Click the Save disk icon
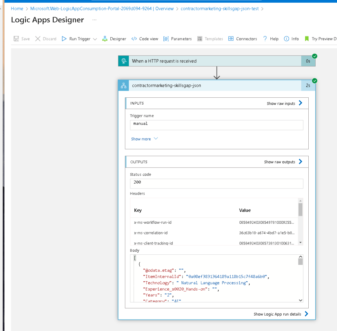Screen dimensions: 337x331 coord(16,38)
